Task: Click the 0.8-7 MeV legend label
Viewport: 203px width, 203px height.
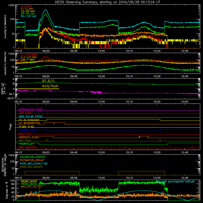Action: (x=28, y=60)
